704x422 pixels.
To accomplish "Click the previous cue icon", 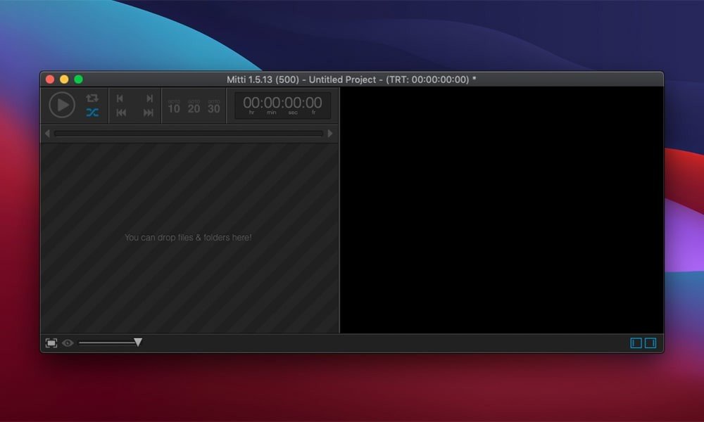I will click(x=120, y=98).
